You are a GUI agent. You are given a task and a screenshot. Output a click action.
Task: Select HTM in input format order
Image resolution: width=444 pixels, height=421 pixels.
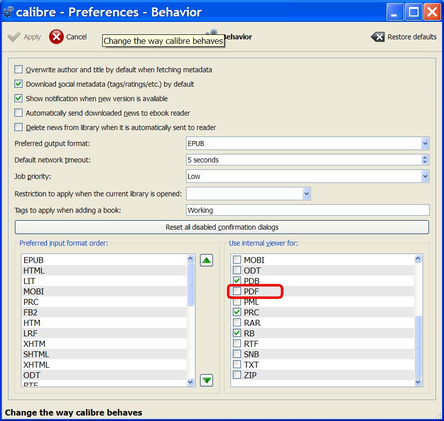coord(104,323)
